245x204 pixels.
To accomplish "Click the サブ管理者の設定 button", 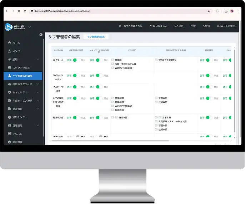I will coord(96,37).
